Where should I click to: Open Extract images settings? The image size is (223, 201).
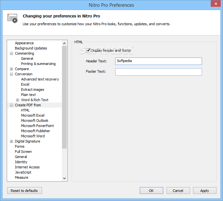click(x=32, y=90)
